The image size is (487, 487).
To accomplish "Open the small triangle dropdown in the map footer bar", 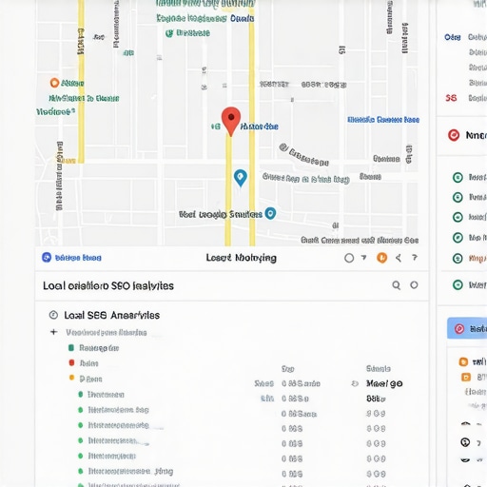I will click(x=364, y=258).
